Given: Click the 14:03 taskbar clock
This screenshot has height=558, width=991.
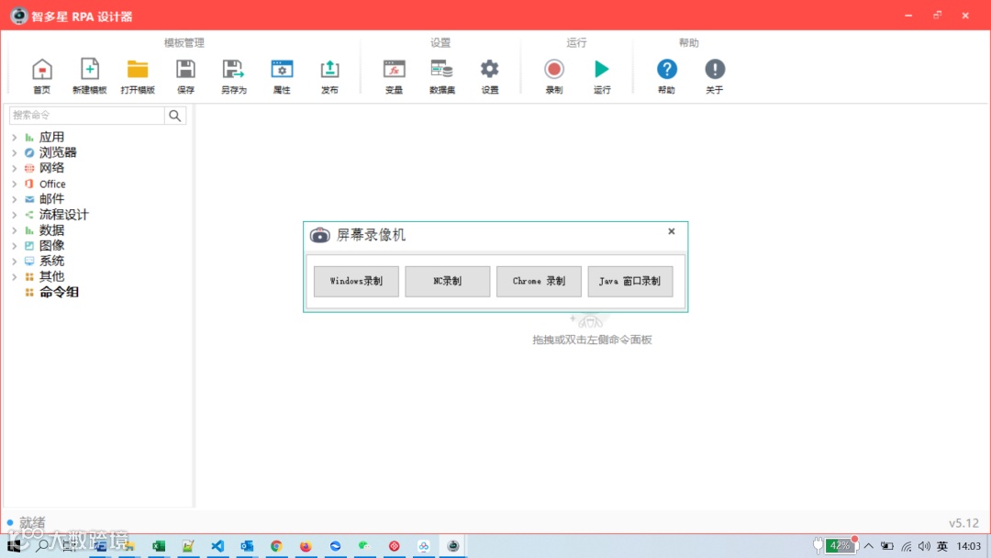Looking at the screenshot, I should 968,546.
